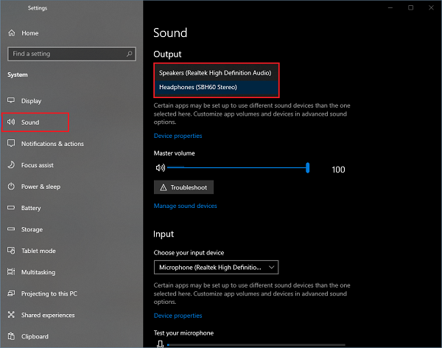The image size is (442, 348).
Task: Click the Focus assist moon icon
Action: (x=12, y=165)
